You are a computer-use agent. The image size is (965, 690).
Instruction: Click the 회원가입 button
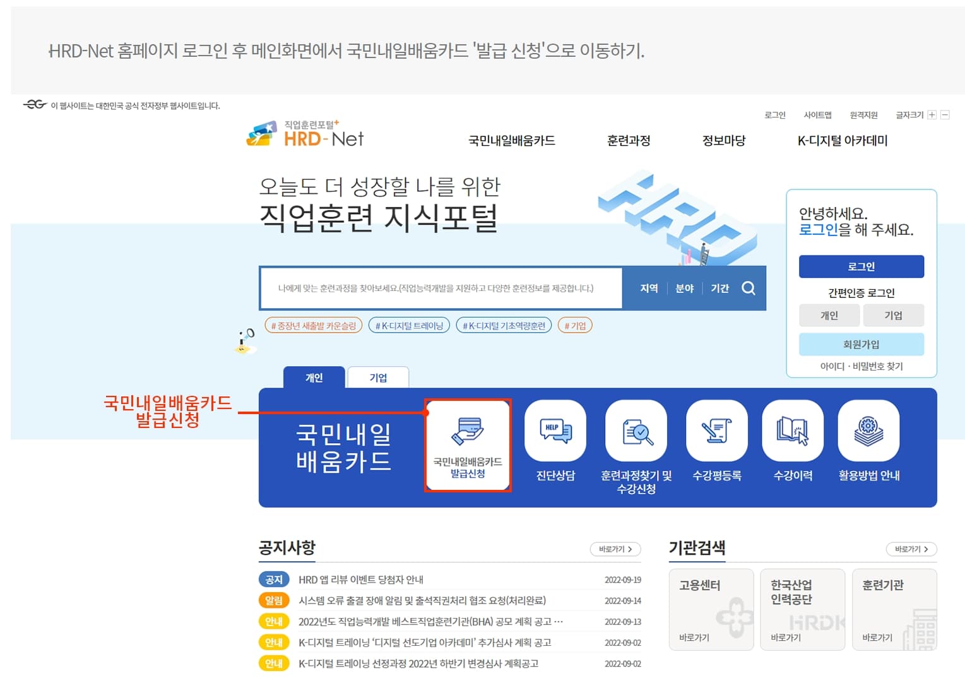pos(861,344)
